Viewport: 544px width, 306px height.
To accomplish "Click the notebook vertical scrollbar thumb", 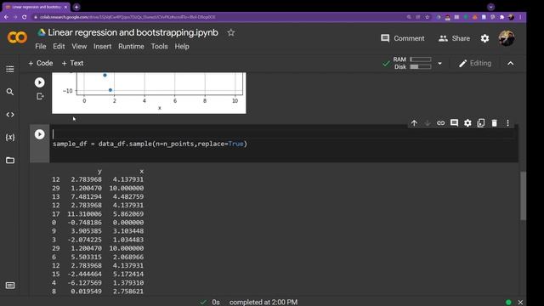I will pos(523,195).
